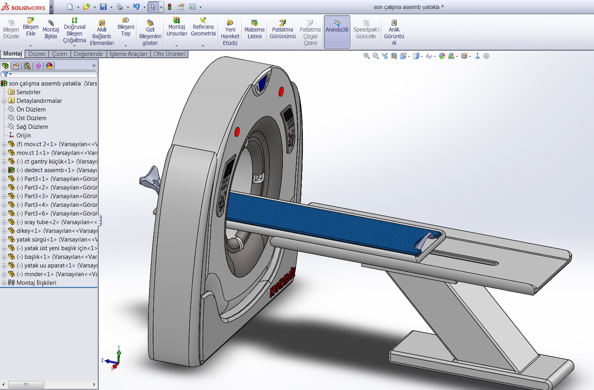
Task: Start Yeni Hareket Etüdü
Action: tap(230, 33)
